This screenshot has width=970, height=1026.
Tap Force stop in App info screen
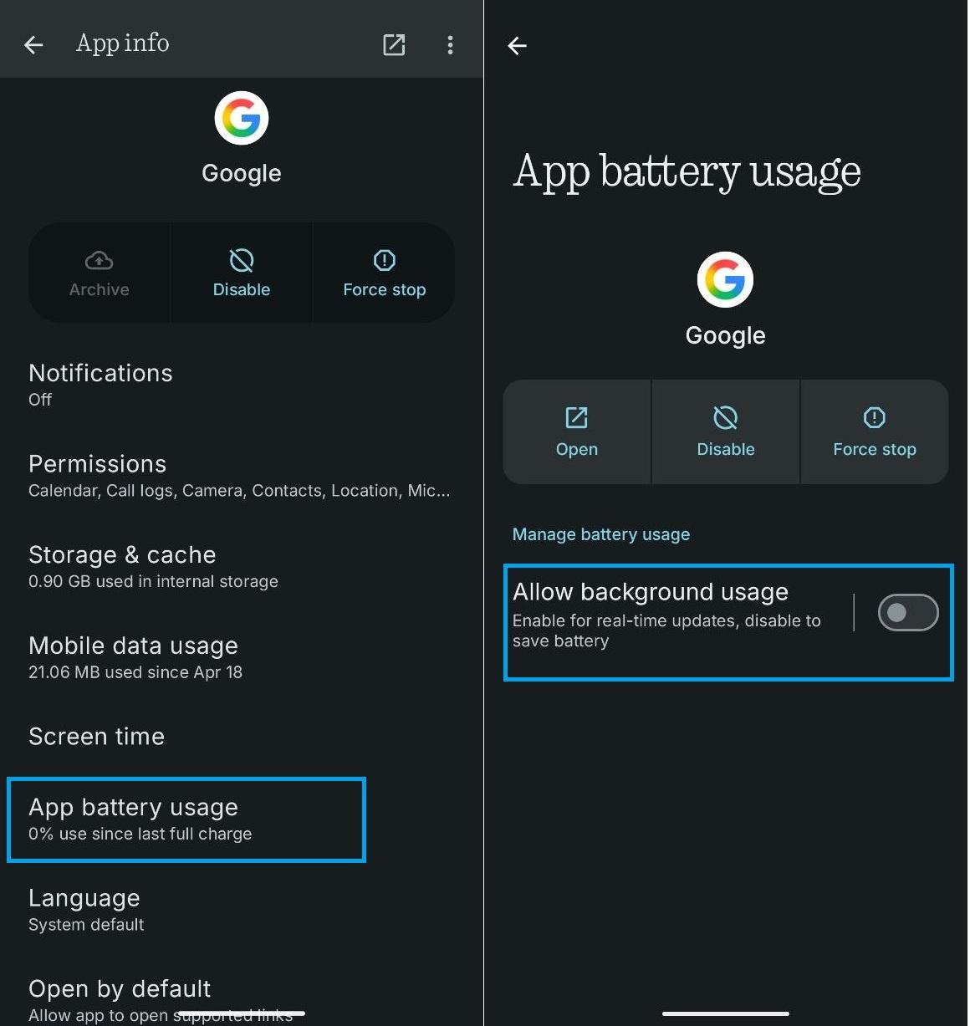[x=385, y=273]
